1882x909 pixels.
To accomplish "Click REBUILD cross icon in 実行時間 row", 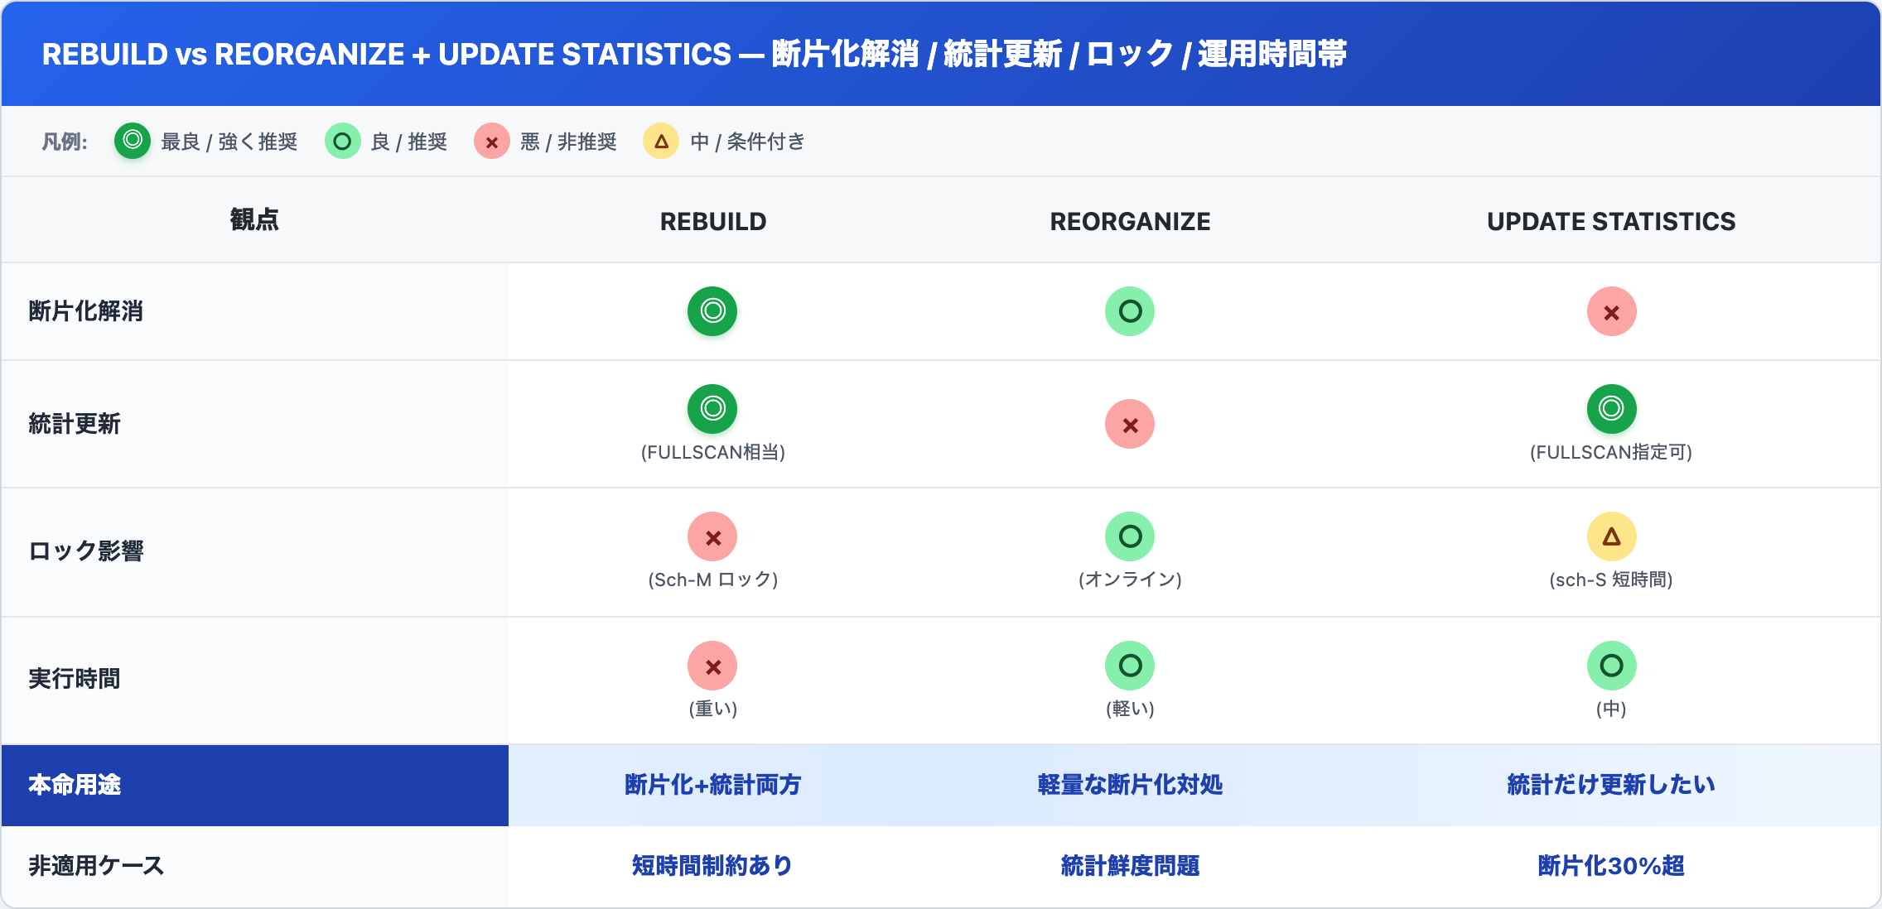I will pyautogui.click(x=712, y=666).
